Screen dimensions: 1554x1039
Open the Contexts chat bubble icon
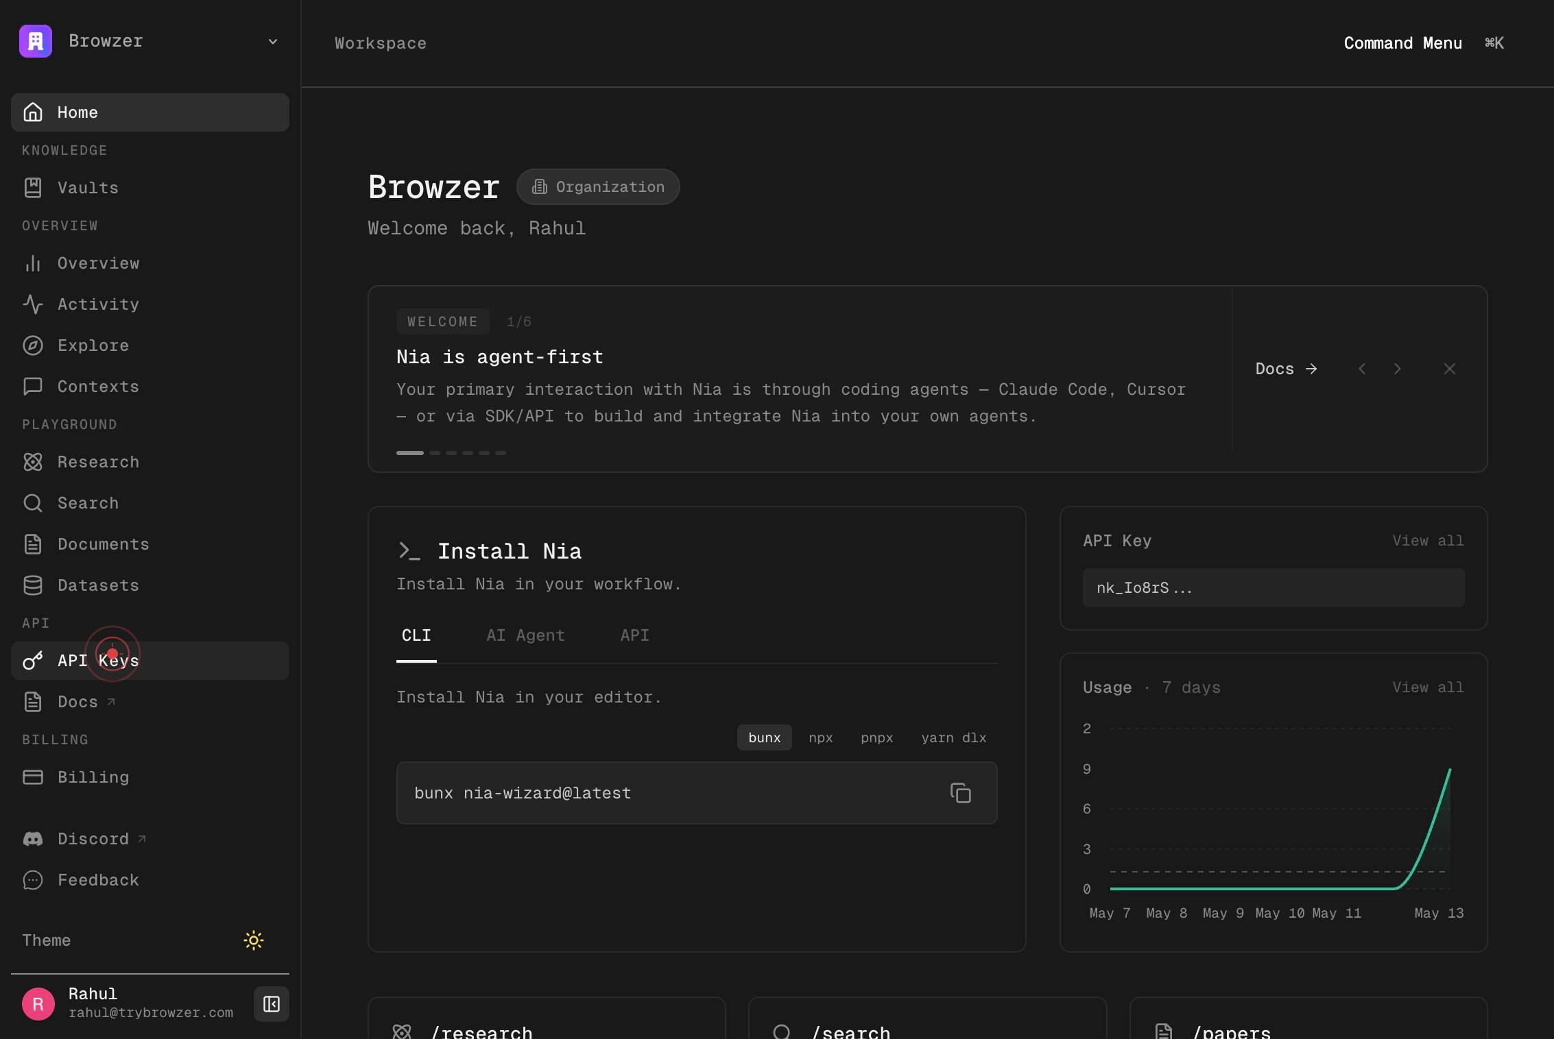click(33, 387)
